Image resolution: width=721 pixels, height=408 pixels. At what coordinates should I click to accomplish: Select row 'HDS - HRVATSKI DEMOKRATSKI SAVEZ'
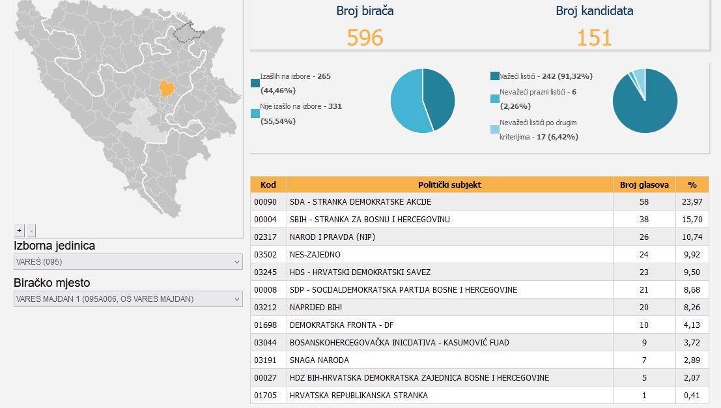(x=479, y=272)
